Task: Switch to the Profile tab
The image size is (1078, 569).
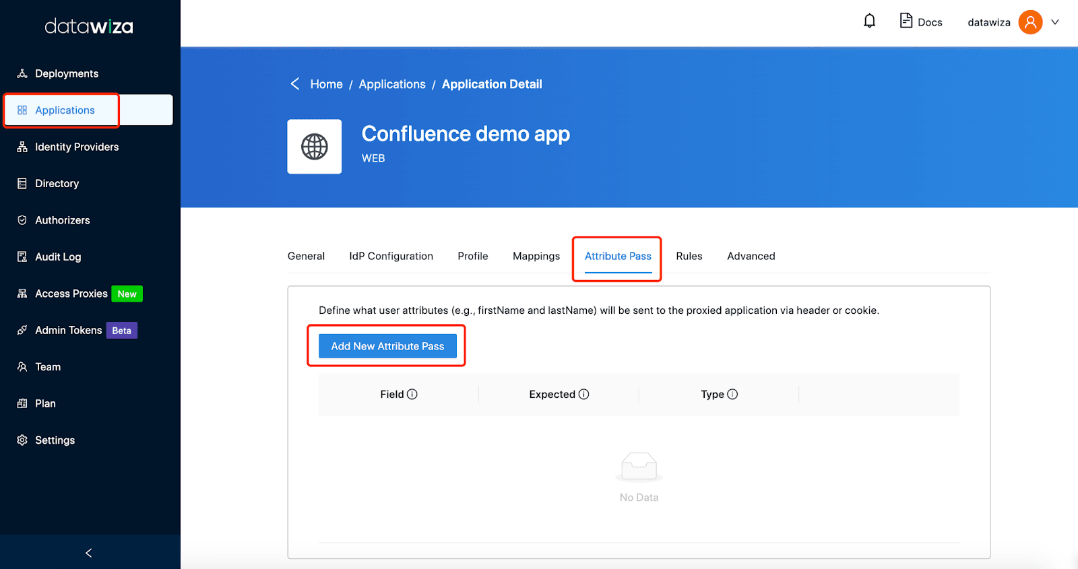Action: tap(473, 256)
